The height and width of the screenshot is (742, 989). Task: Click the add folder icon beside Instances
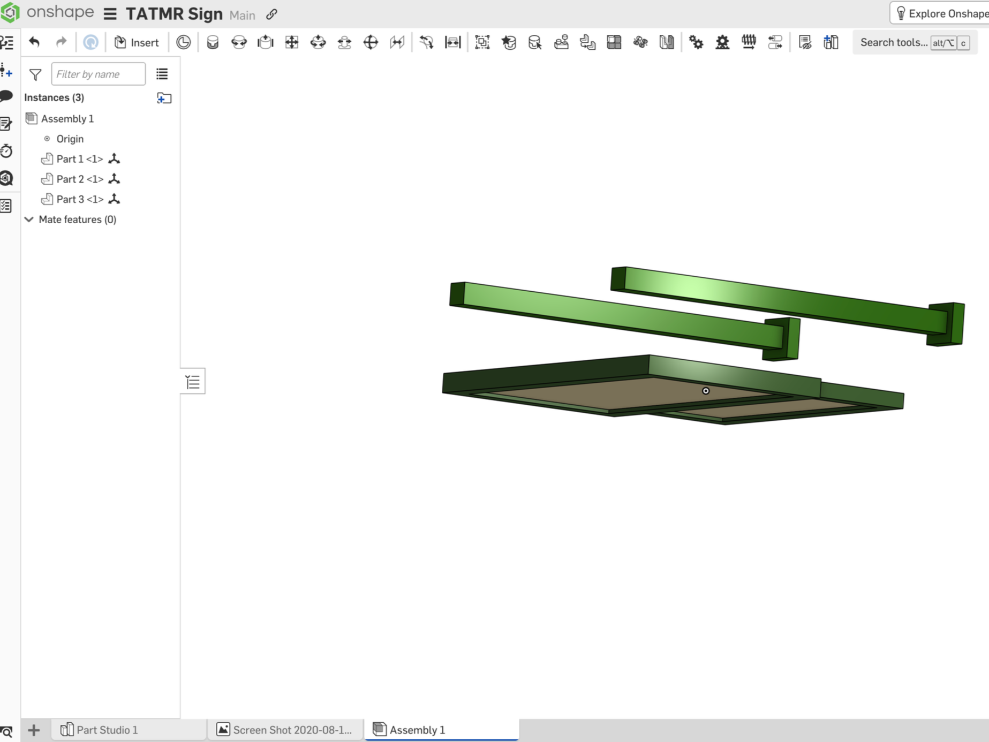pos(164,98)
